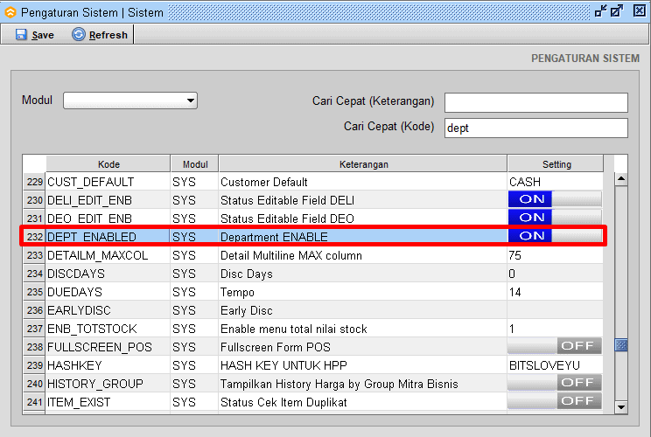
Task: Click the maximize window icon
Action: click(617, 10)
